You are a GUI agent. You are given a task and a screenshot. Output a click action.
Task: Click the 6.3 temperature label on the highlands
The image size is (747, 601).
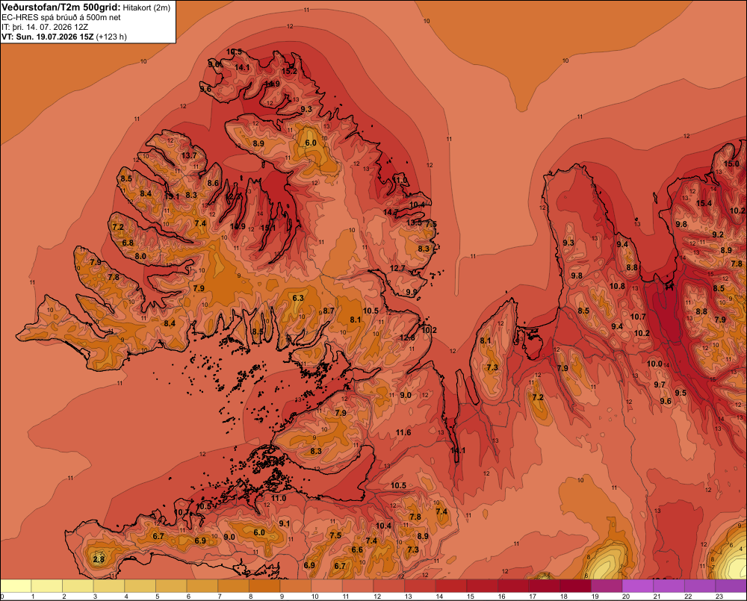pyautogui.click(x=298, y=298)
